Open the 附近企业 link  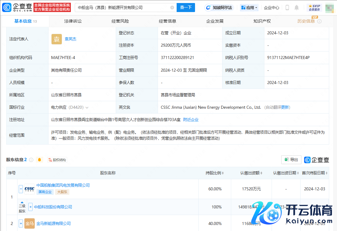pyautogui.click(x=191, y=120)
